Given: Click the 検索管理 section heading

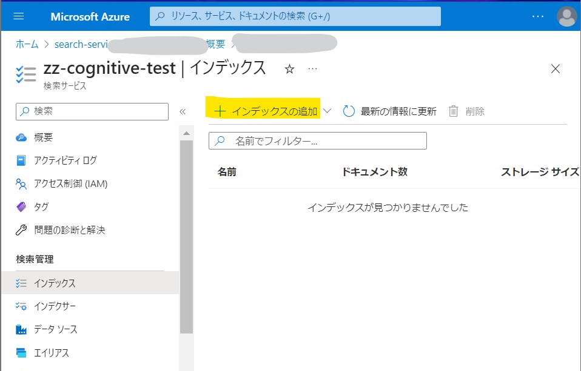Looking at the screenshot, I should coord(35,259).
